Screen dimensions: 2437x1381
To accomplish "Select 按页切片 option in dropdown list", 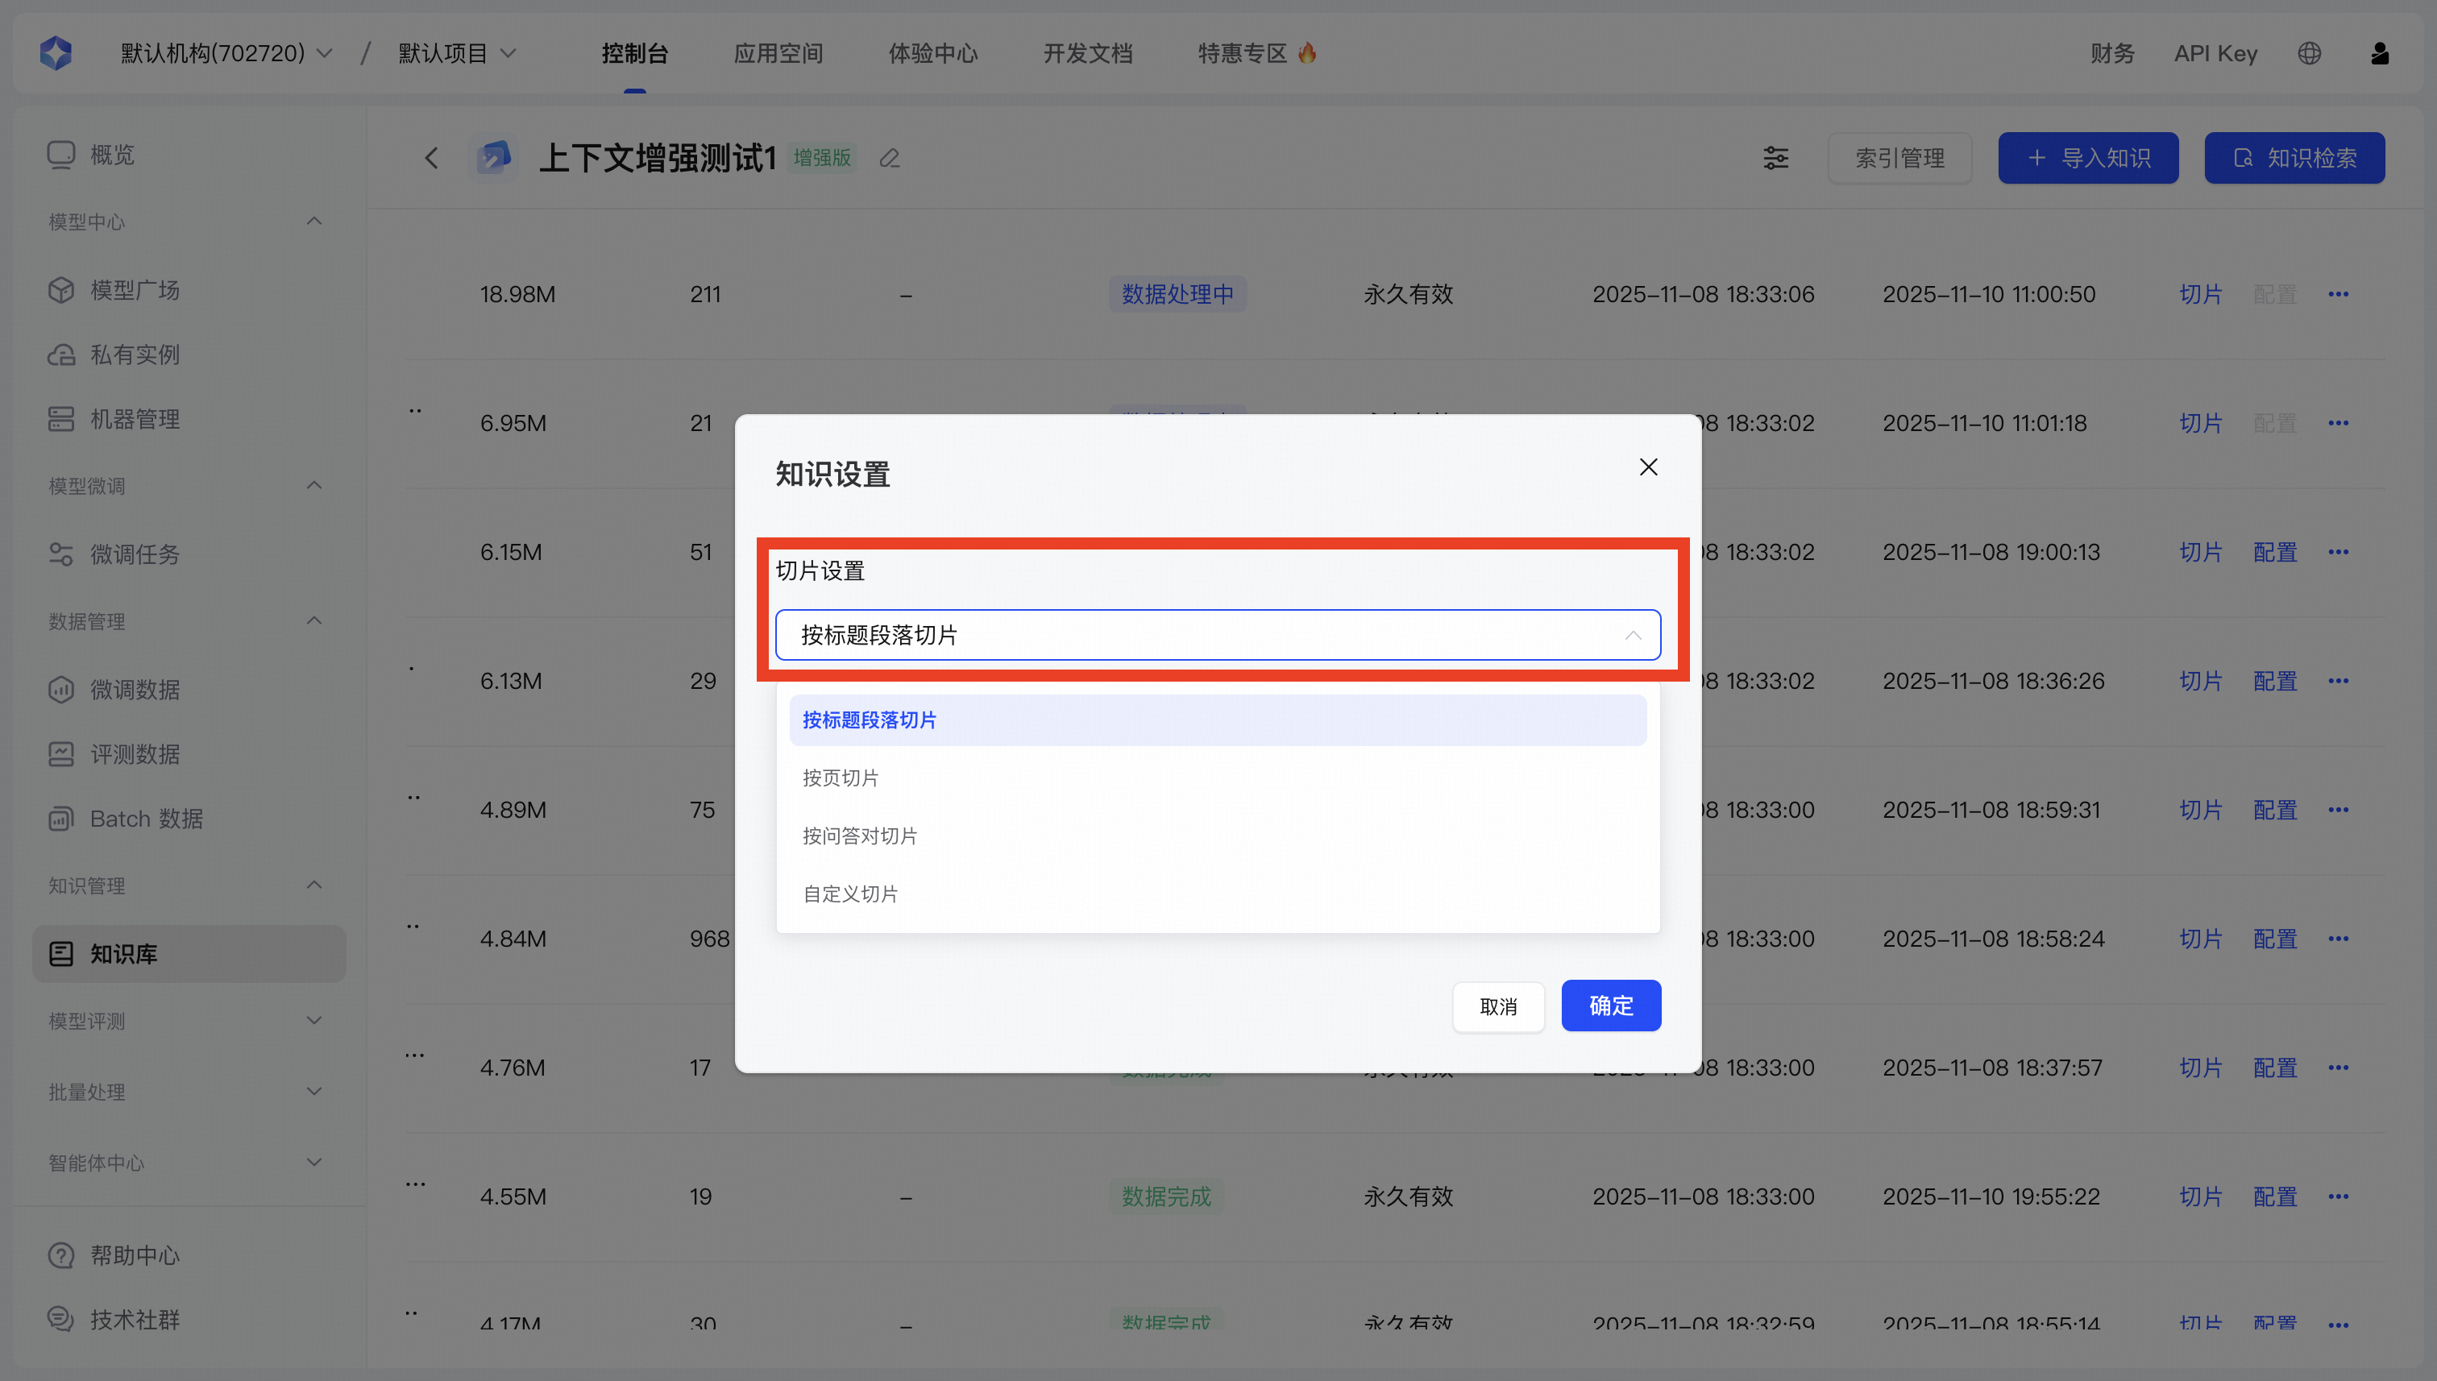I will [x=841, y=778].
